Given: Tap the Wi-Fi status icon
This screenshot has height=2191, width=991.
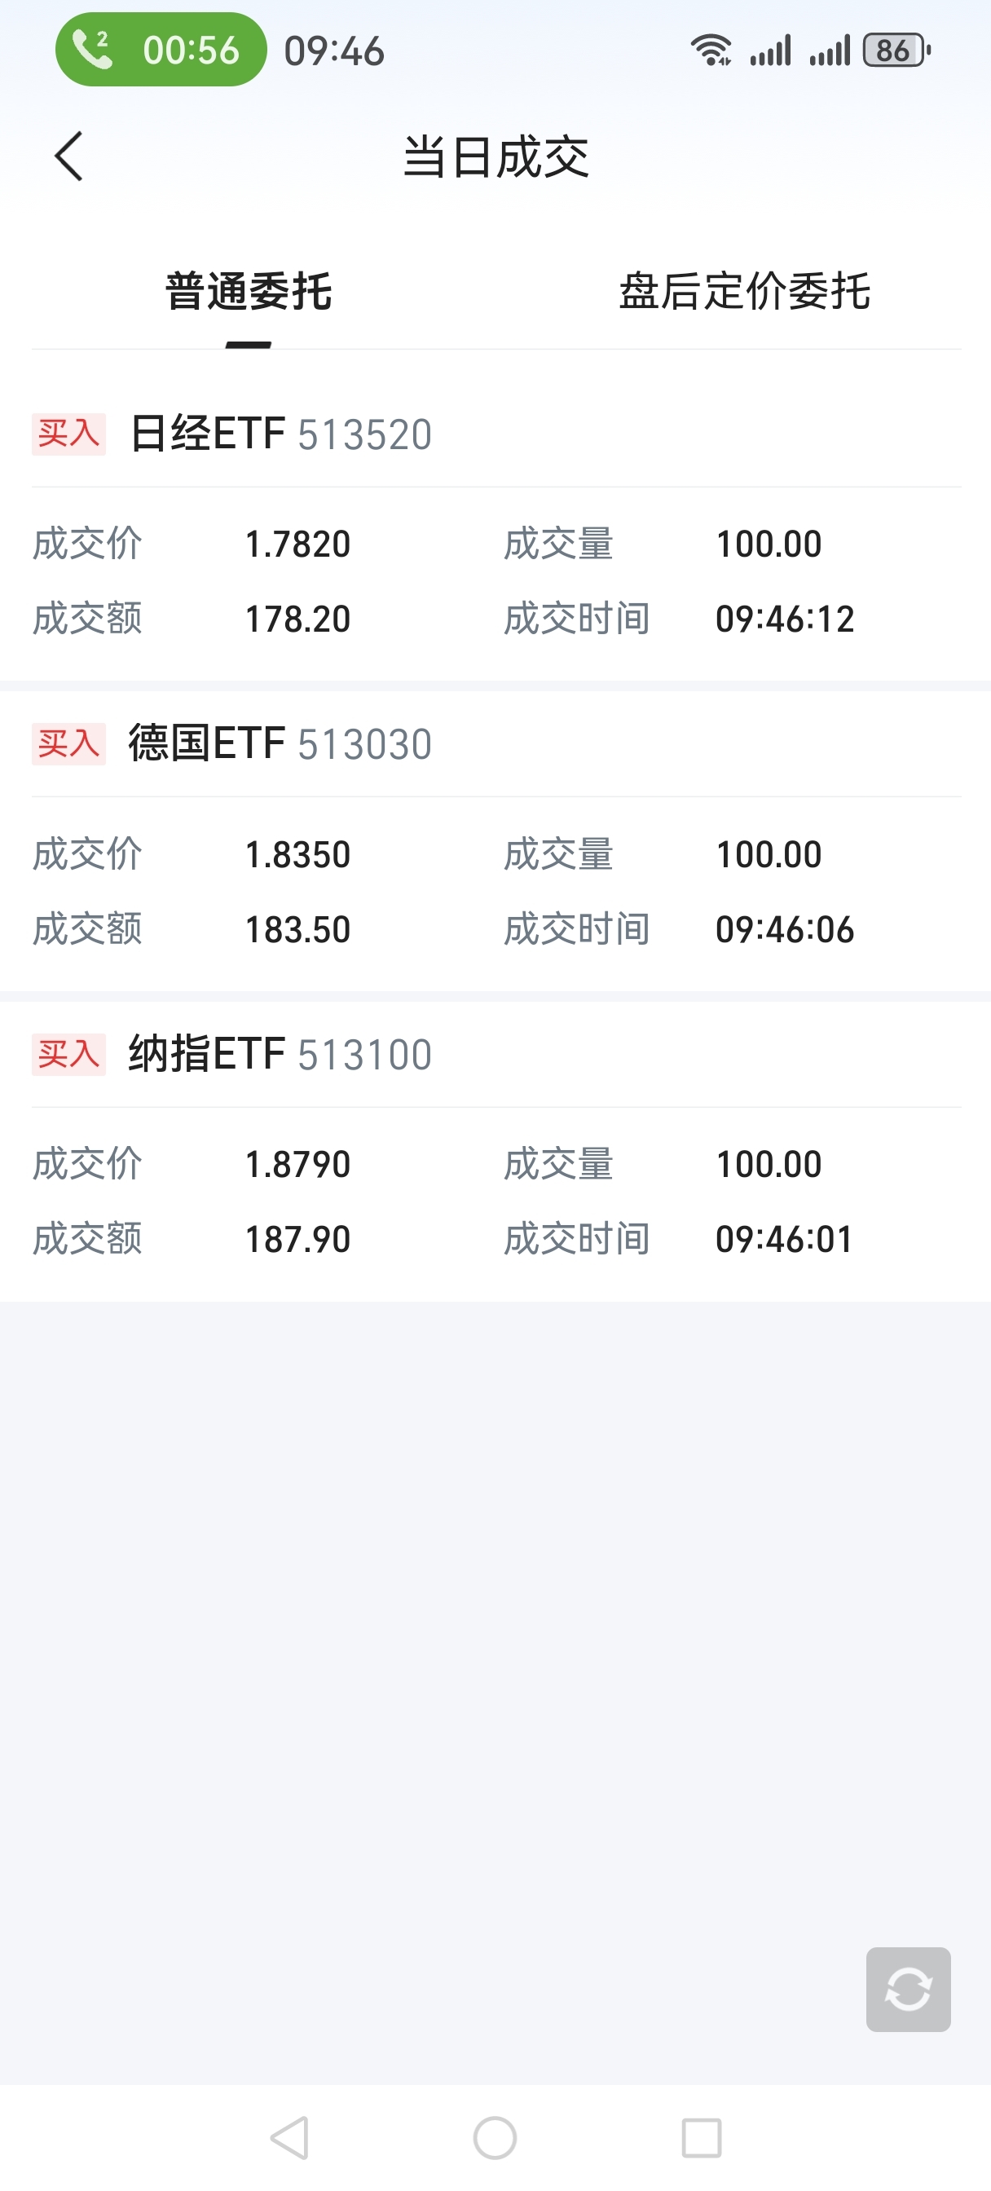Looking at the screenshot, I should 711,51.
